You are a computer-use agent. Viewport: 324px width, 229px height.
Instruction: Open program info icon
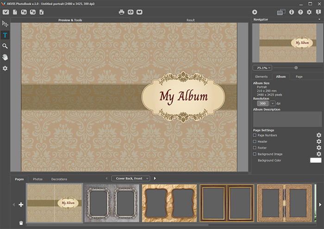[292, 12]
